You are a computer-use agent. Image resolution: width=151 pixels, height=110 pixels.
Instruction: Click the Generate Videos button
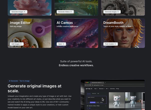65,12
